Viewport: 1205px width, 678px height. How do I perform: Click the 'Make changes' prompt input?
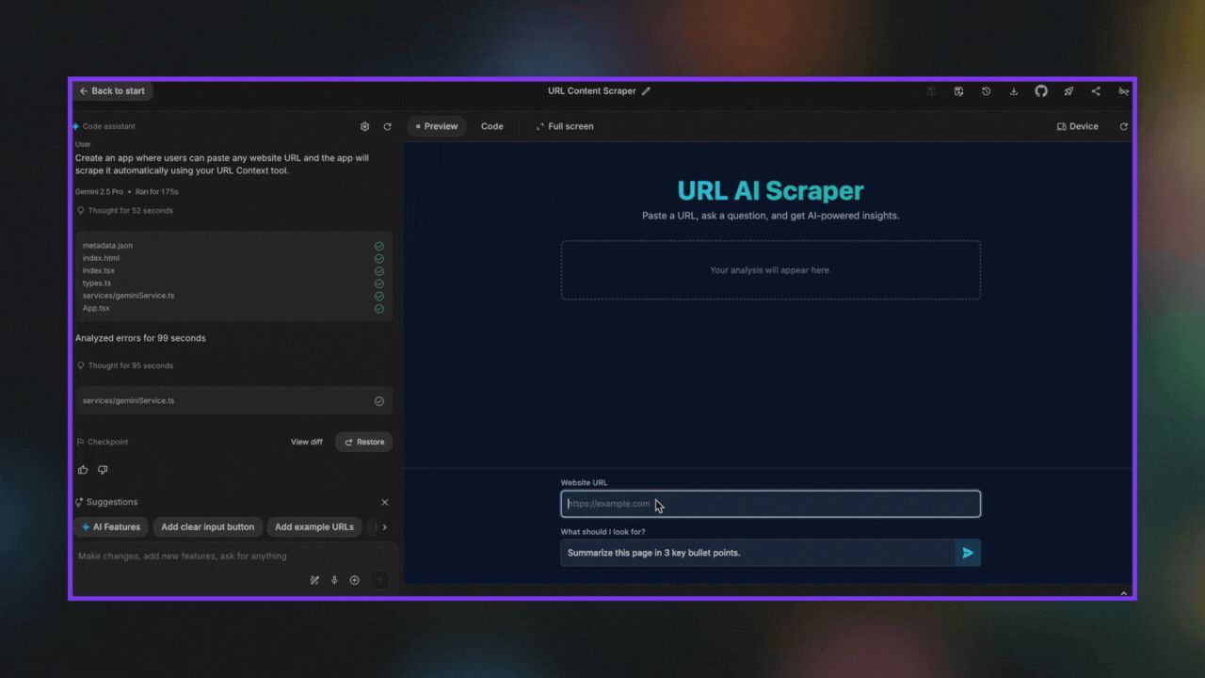pos(234,557)
